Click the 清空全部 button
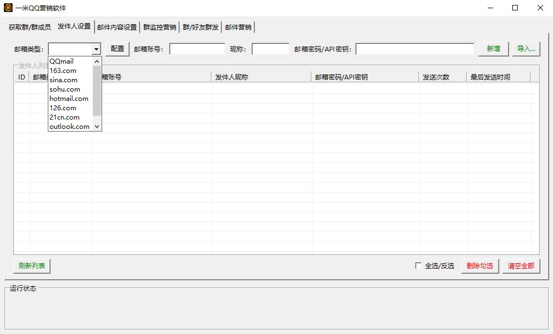Image resolution: width=553 pixels, height=334 pixels. tap(521, 266)
